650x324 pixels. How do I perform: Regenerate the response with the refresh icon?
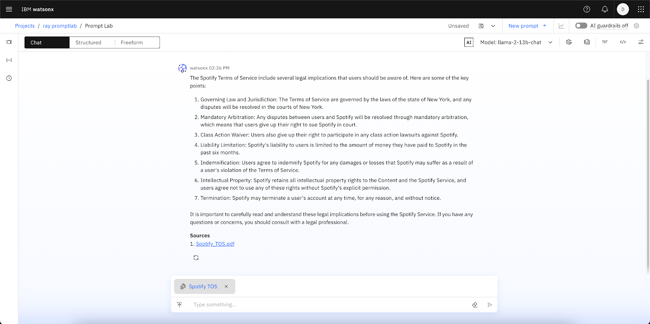click(x=196, y=258)
